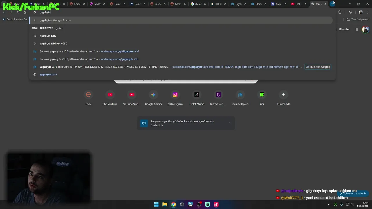
Task: Click the Chrome icon in the taskbar
Action: pyautogui.click(x=173, y=204)
